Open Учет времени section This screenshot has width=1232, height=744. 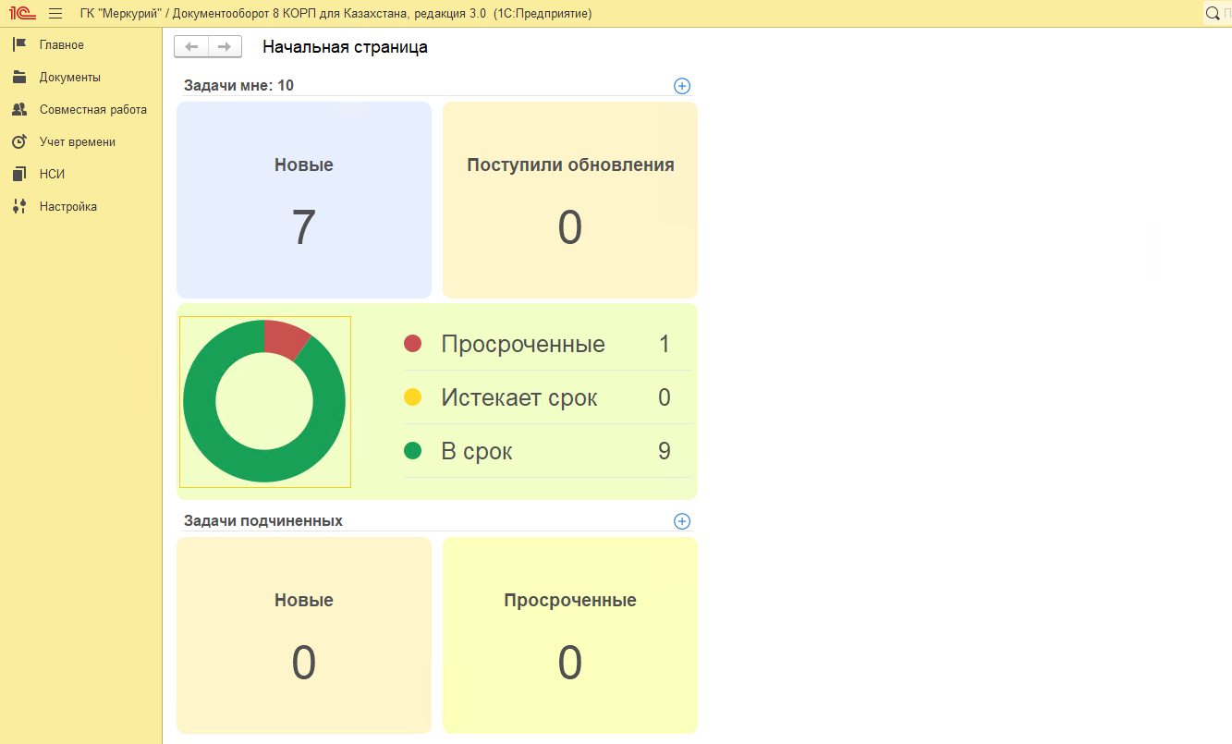click(77, 142)
